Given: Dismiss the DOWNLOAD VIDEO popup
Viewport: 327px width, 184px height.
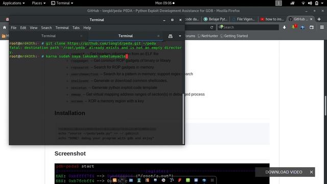Looking at the screenshot, I should (311, 172).
